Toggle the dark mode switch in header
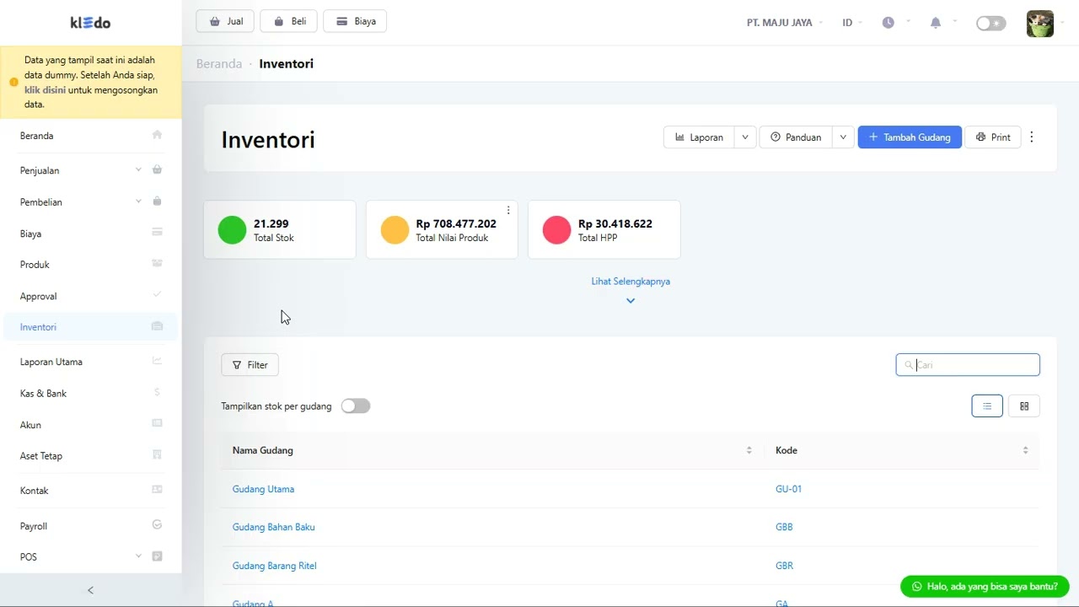 pyautogui.click(x=990, y=24)
